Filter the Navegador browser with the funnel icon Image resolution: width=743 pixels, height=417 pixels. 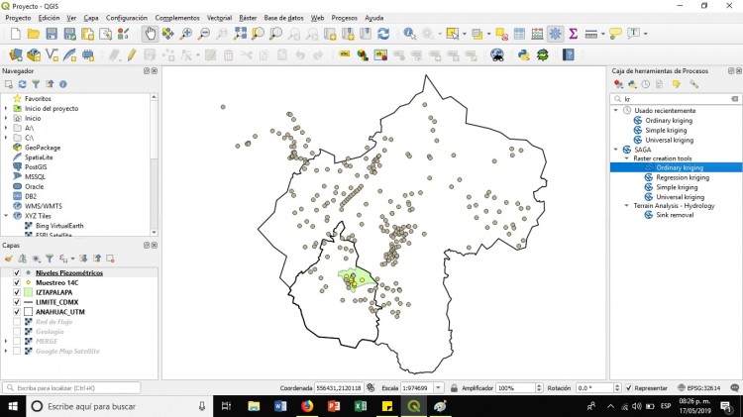point(36,84)
